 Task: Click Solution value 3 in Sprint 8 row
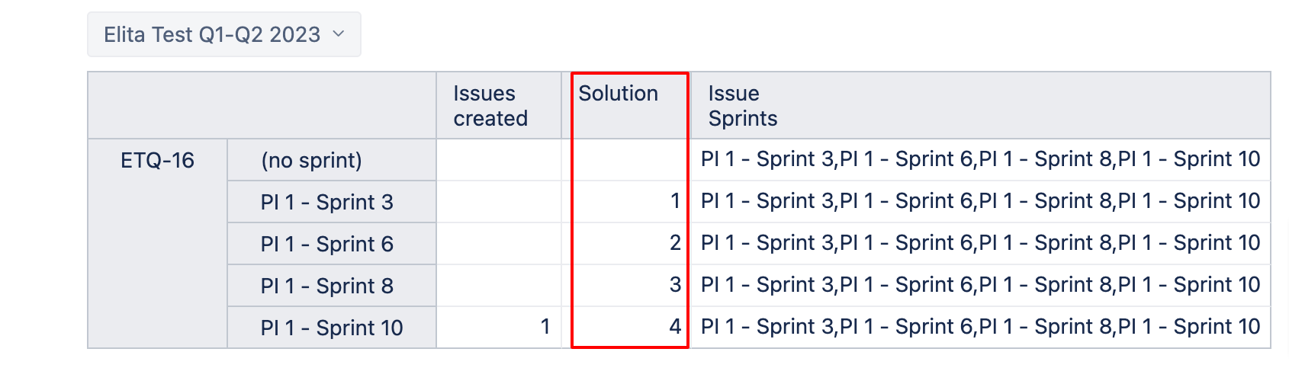[x=674, y=286]
